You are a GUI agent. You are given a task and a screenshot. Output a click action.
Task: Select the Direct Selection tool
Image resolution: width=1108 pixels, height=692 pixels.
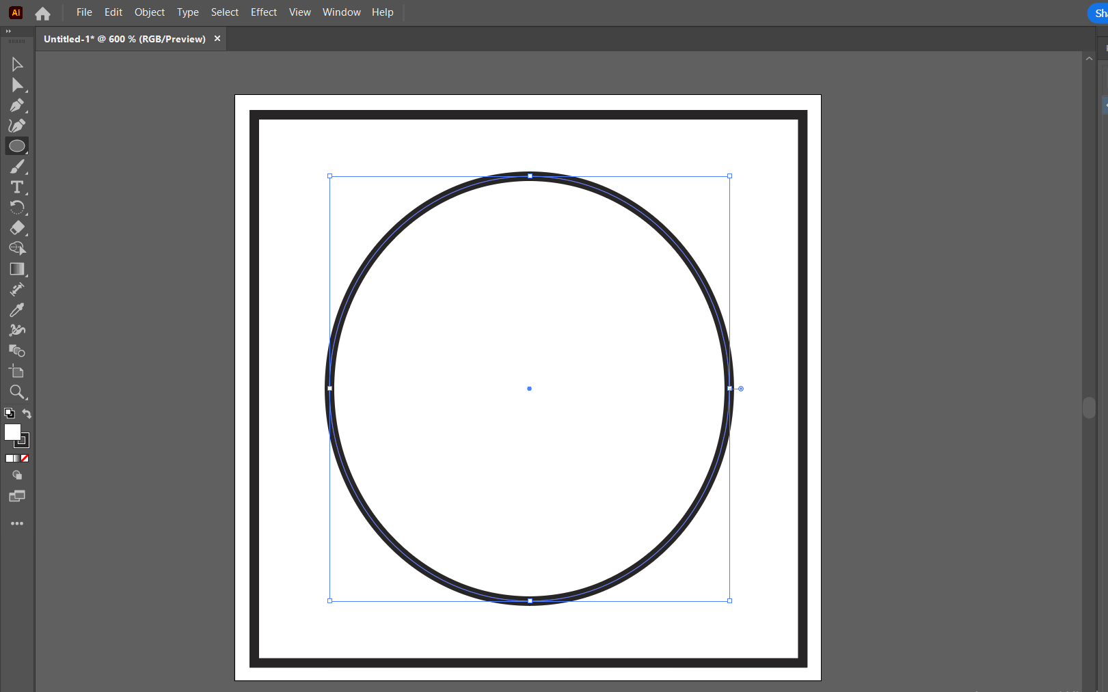point(17,85)
